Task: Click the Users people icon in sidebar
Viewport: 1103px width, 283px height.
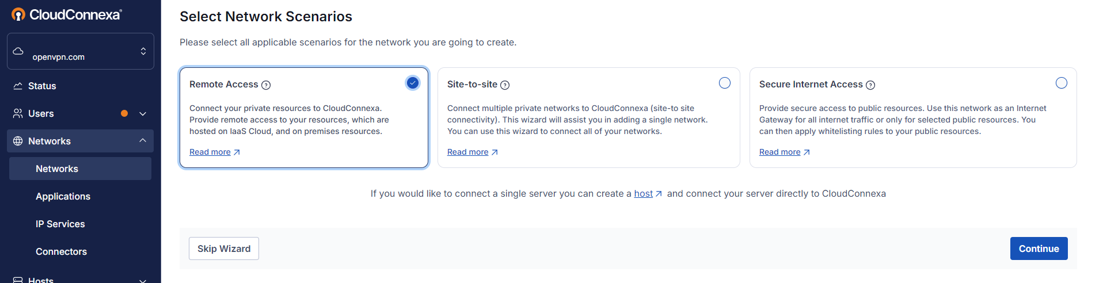Action: (x=18, y=113)
